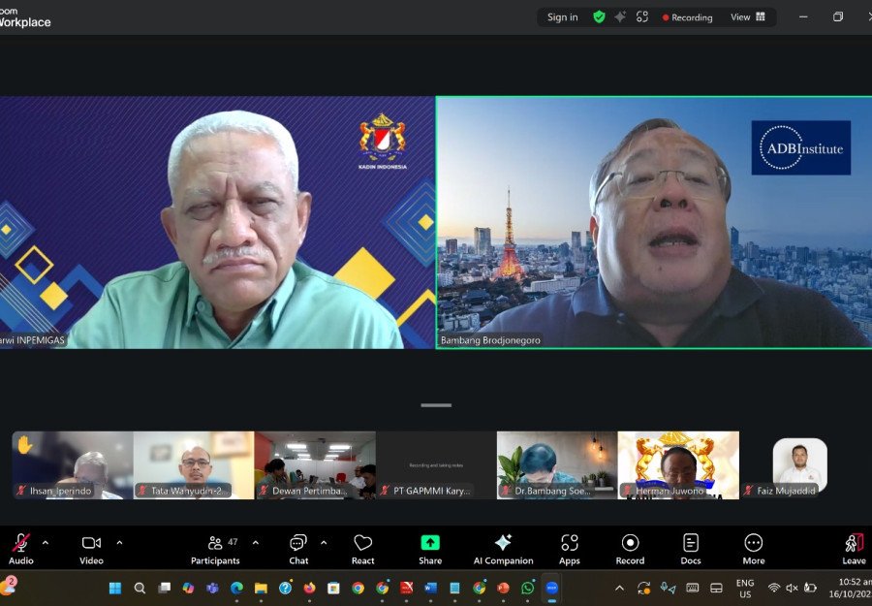Open the Participants list
Image resolution: width=872 pixels, height=606 pixels.
pyautogui.click(x=216, y=549)
